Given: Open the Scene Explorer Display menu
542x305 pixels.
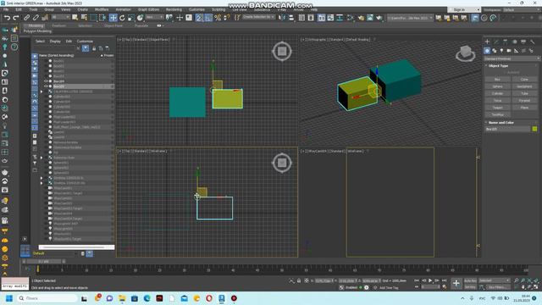Looking at the screenshot, I should pyautogui.click(x=55, y=42).
